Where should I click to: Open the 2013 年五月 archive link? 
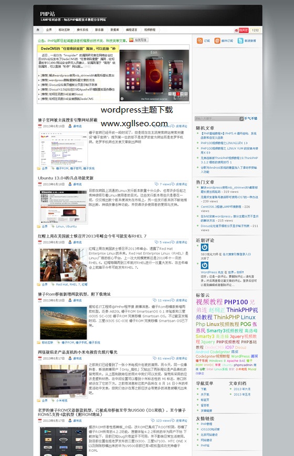pos(242,394)
